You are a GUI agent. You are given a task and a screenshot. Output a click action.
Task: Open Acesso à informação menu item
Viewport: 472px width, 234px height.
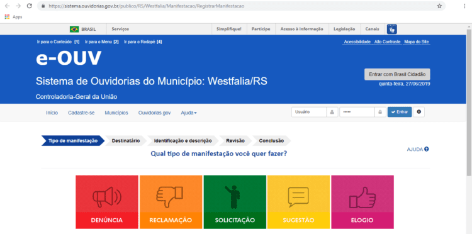pos(301,29)
